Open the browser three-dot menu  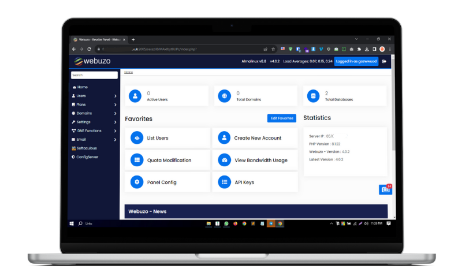[390, 49]
